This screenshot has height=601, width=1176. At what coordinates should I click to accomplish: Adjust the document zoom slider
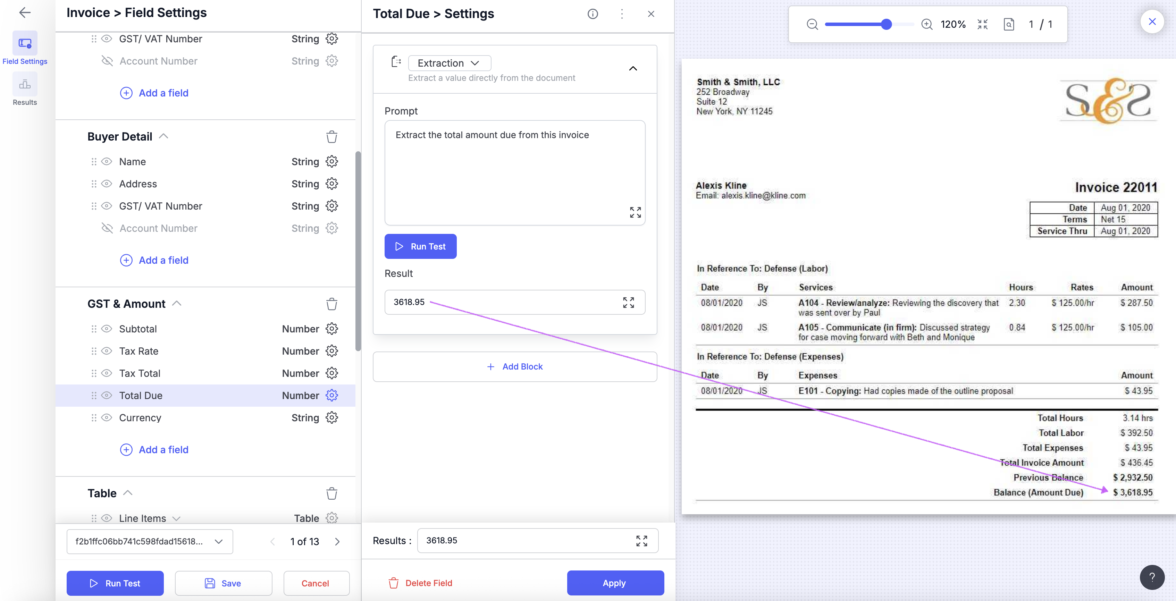point(886,24)
